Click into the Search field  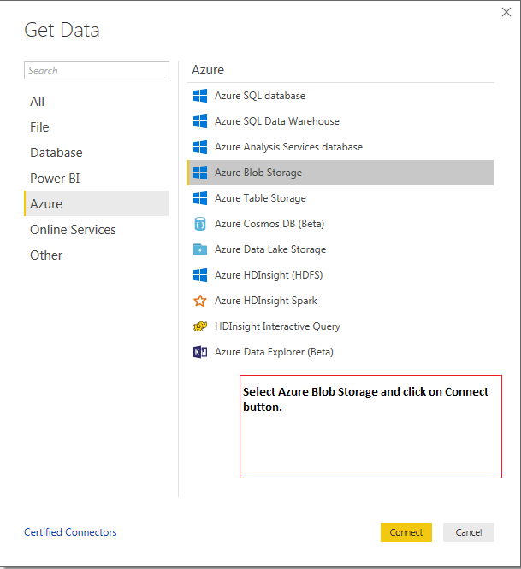97,70
